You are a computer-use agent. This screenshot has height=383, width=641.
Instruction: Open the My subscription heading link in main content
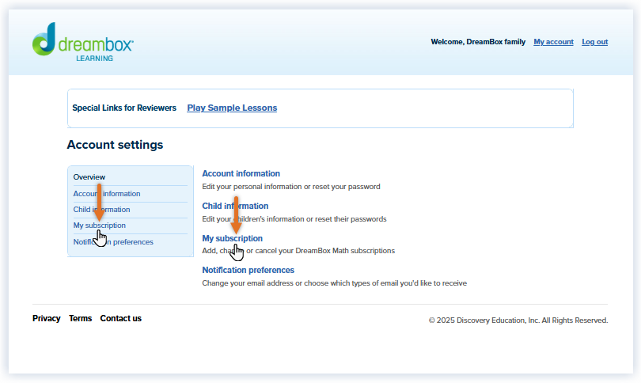(232, 238)
